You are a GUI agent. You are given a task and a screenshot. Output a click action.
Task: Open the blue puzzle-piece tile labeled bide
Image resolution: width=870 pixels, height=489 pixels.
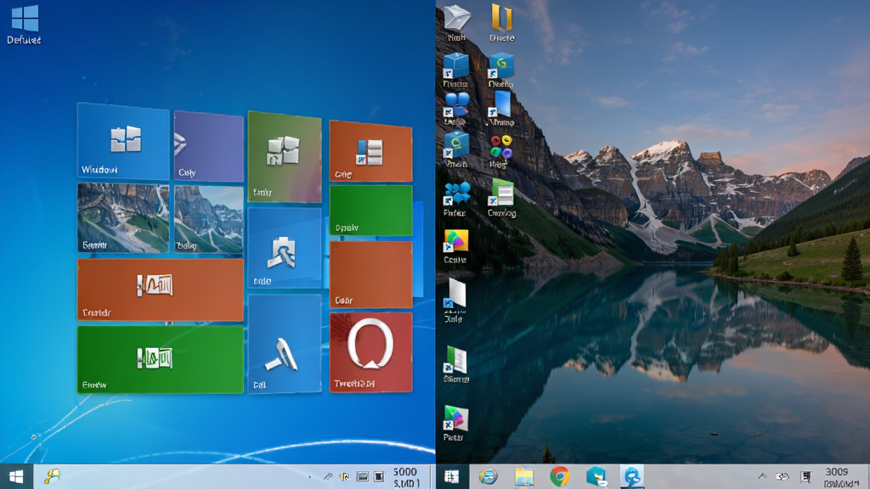tap(284, 248)
